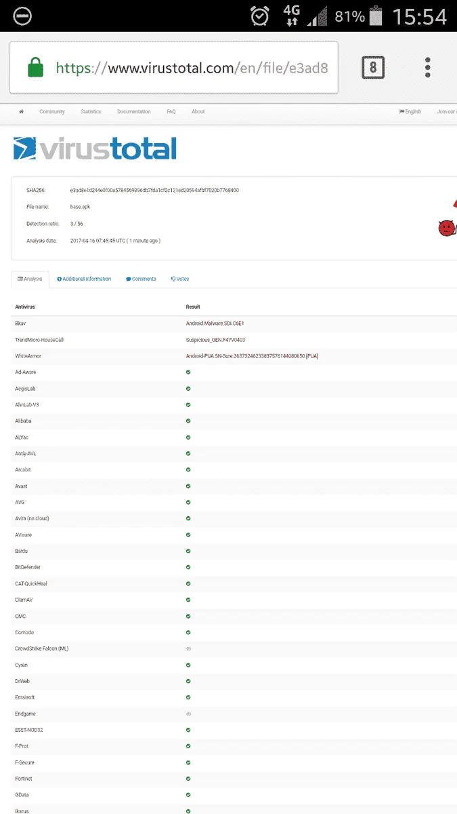This screenshot has height=814, width=457.
Task: Click the DrWeb green check icon
Action: tap(188, 681)
